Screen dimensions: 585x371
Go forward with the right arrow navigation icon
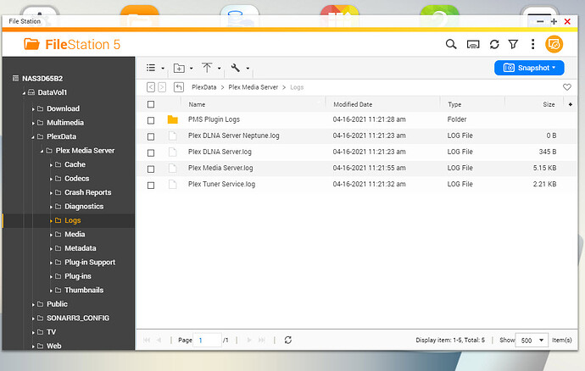pos(162,87)
